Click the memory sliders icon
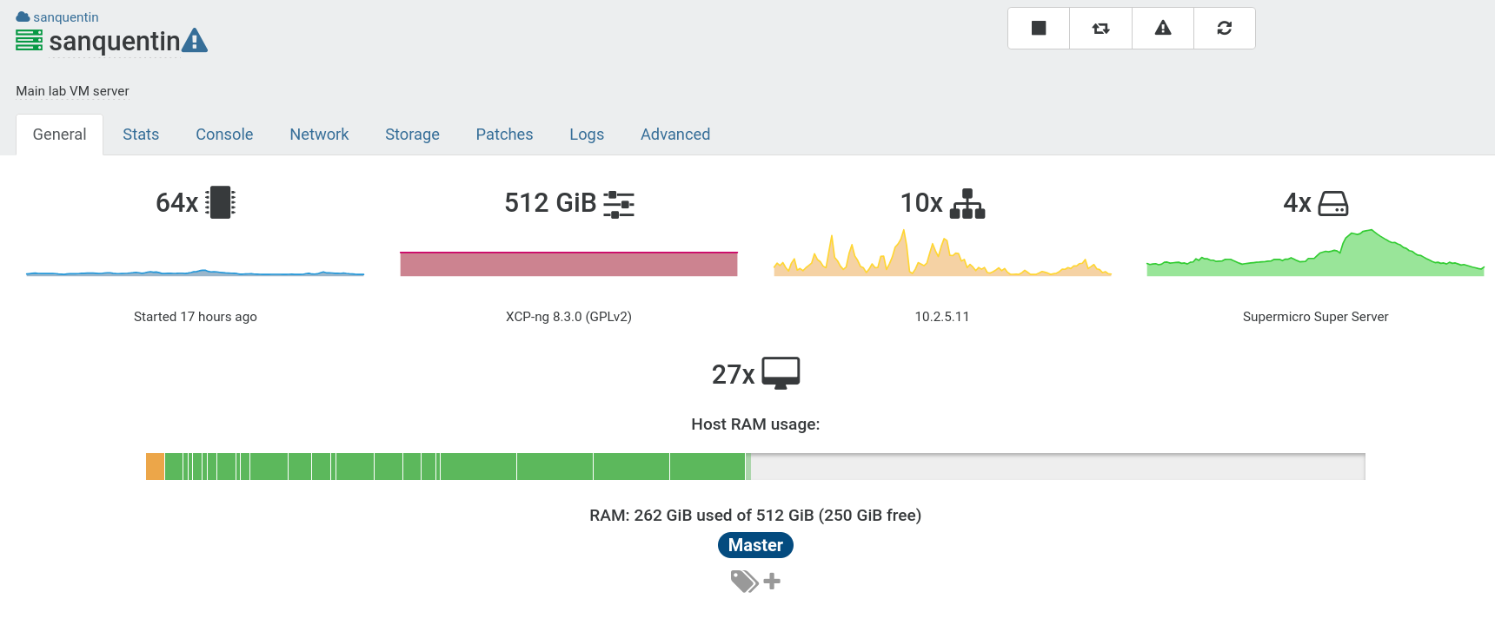Screen dimensions: 1495x618 (618, 204)
